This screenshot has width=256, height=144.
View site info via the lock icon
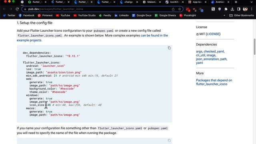click(25, 9)
